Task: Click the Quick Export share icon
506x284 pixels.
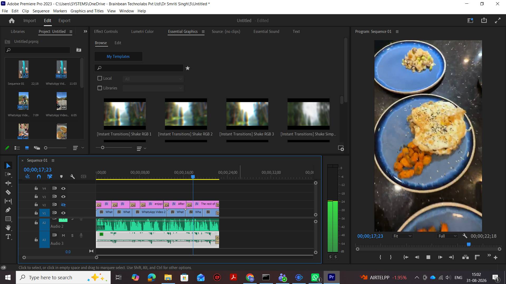Action: point(484,21)
